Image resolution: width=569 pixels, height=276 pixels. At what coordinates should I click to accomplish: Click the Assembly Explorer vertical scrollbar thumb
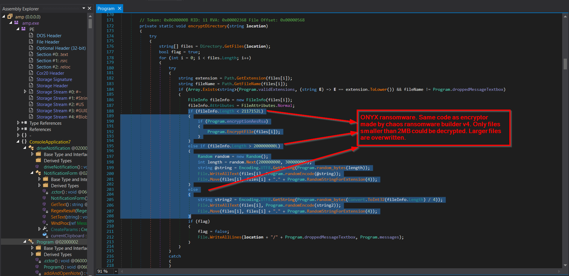coord(90,24)
